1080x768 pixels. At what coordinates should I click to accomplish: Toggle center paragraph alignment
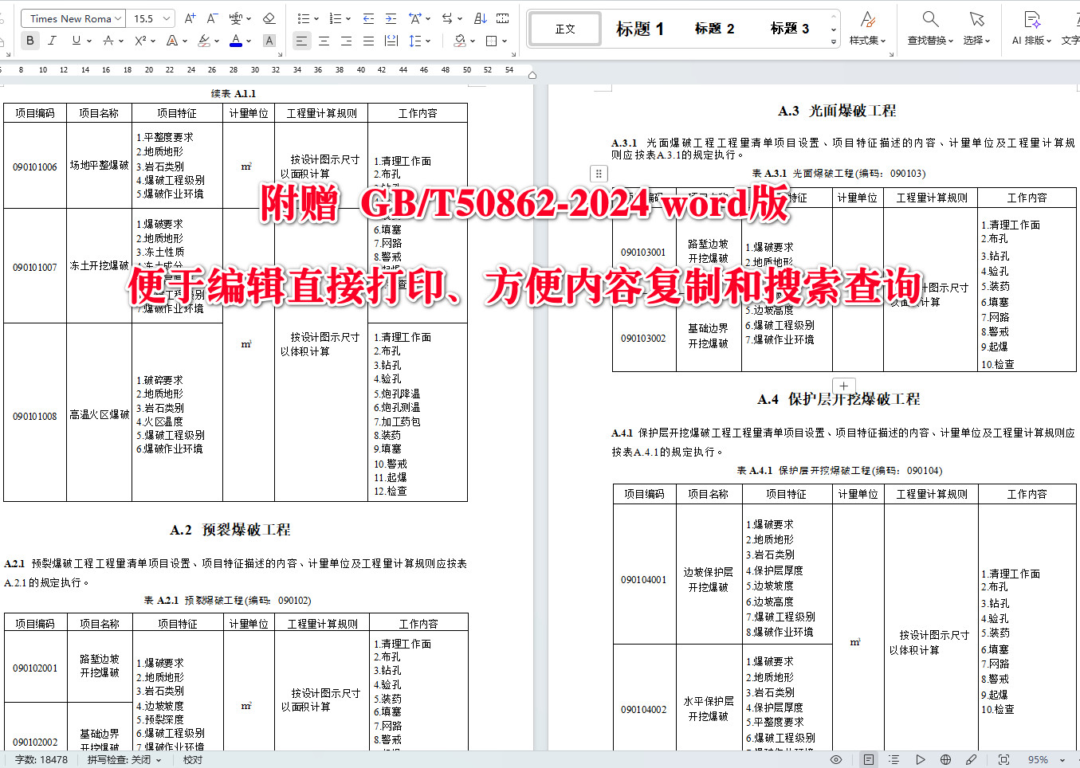pyautogui.click(x=322, y=40)
